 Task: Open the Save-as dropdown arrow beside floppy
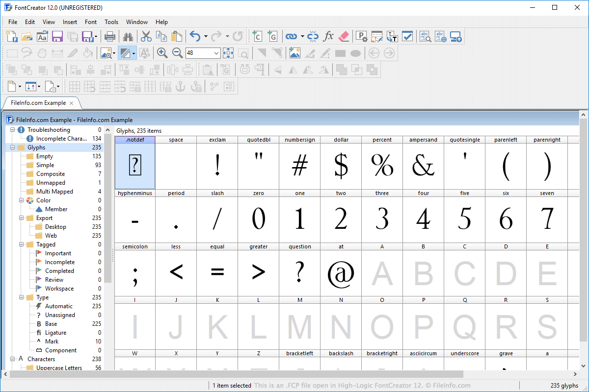tap(96, 36)
